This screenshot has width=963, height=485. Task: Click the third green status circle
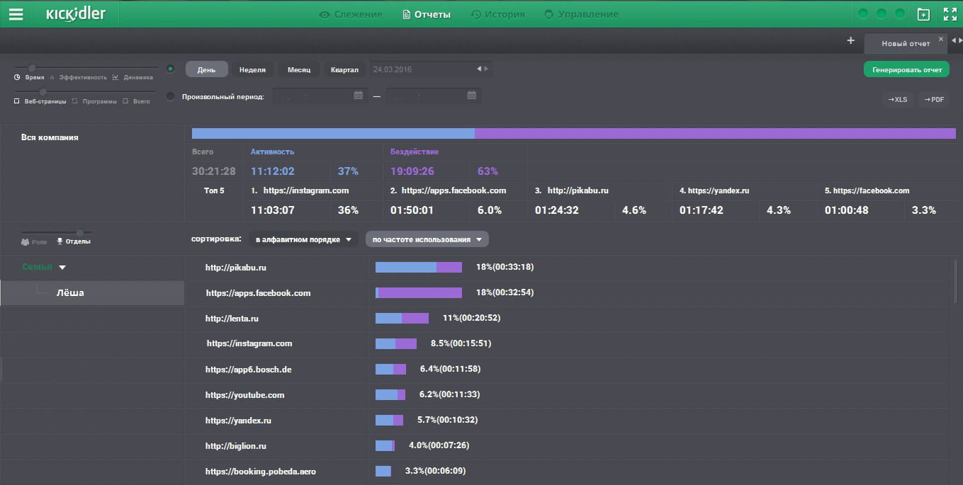[900, 14]
